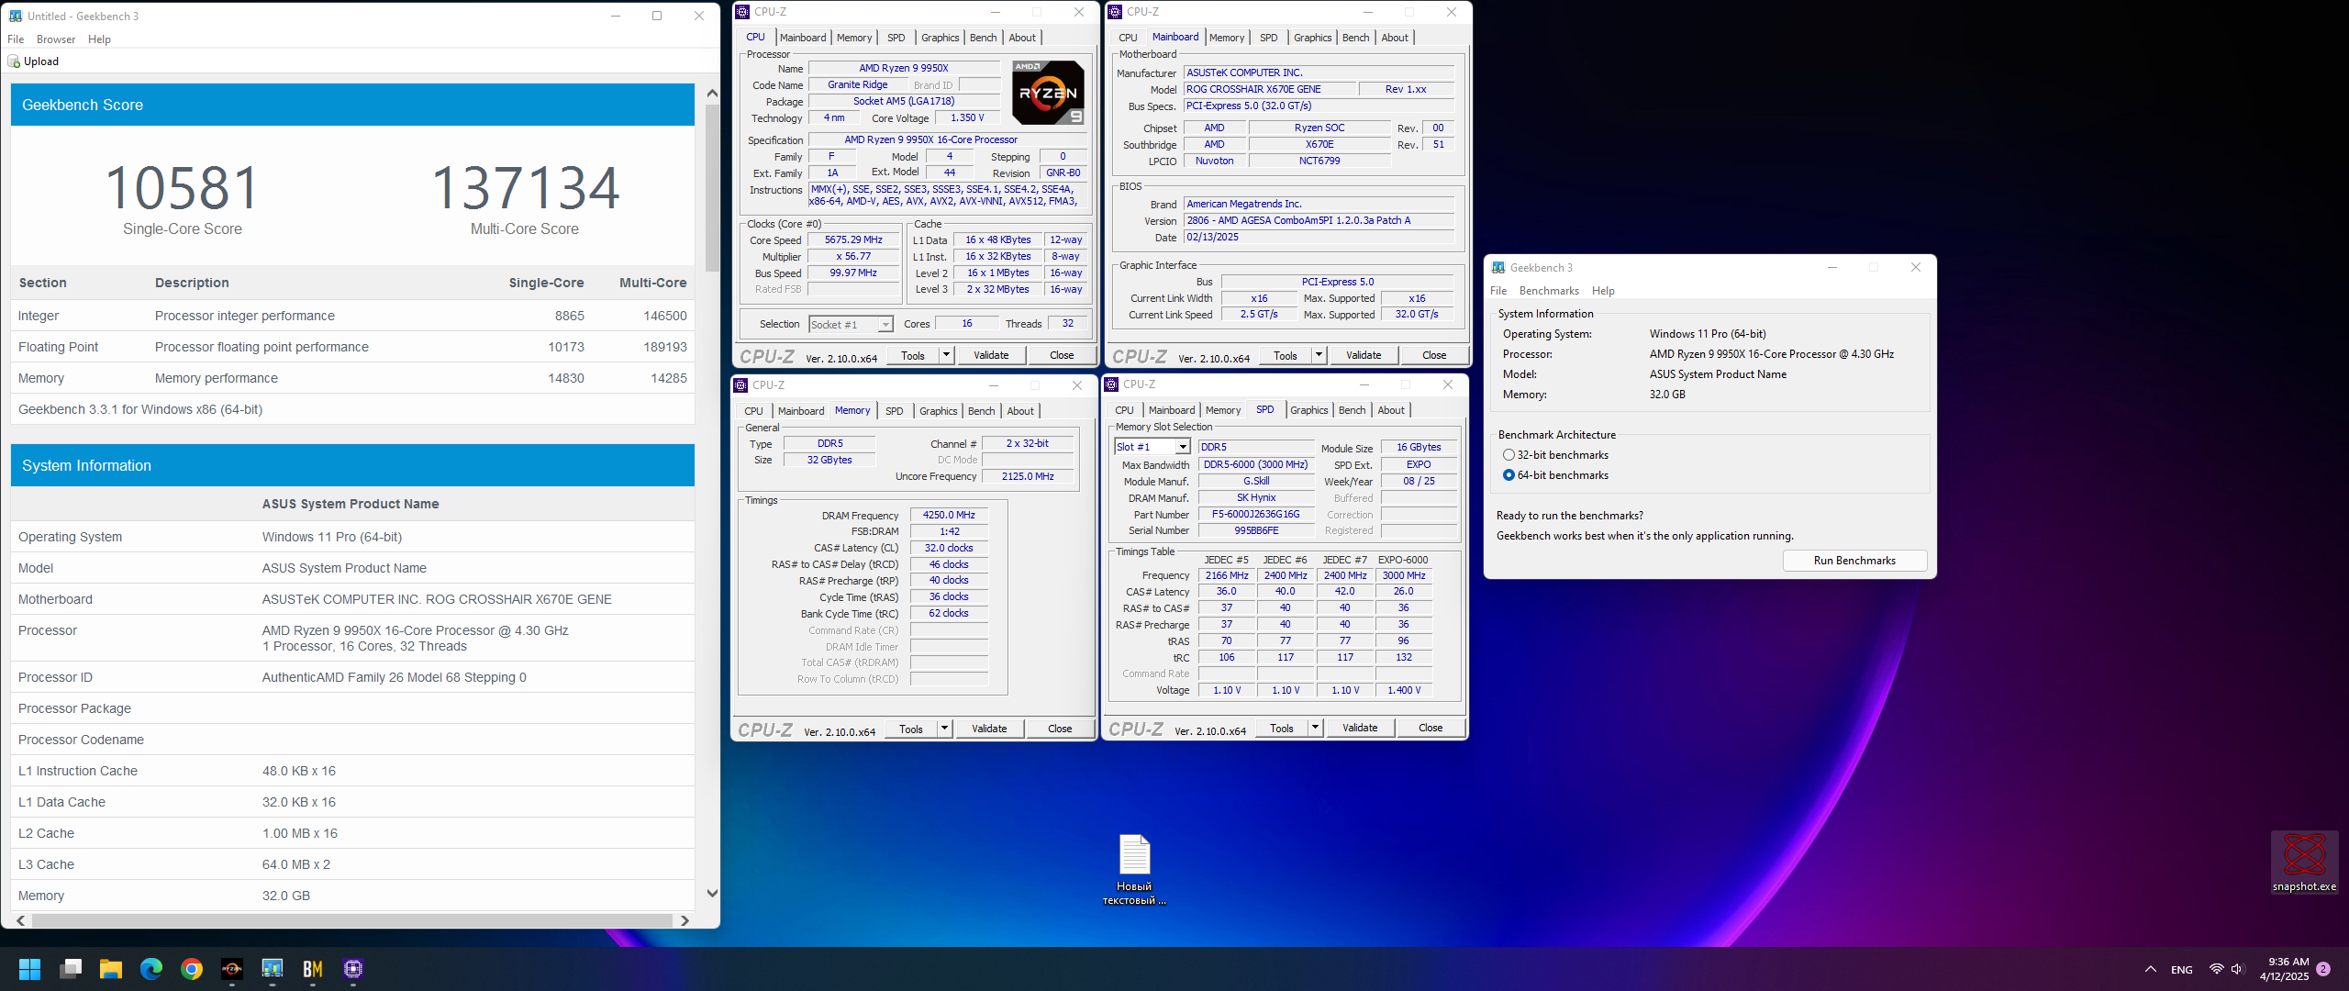Expand Tools arrow in CPU-Z SPD window

pyautogui.click(x=1315, y=728)
